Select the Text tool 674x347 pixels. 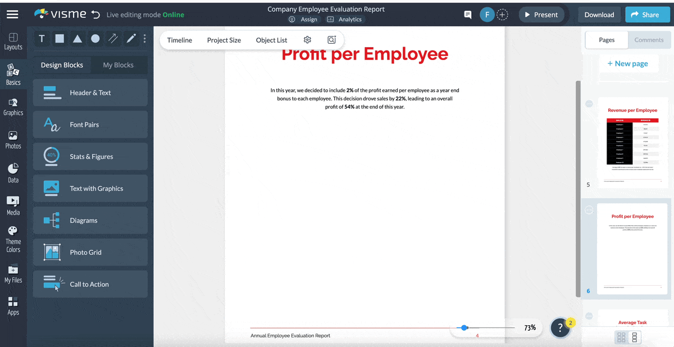click(42, 38)
